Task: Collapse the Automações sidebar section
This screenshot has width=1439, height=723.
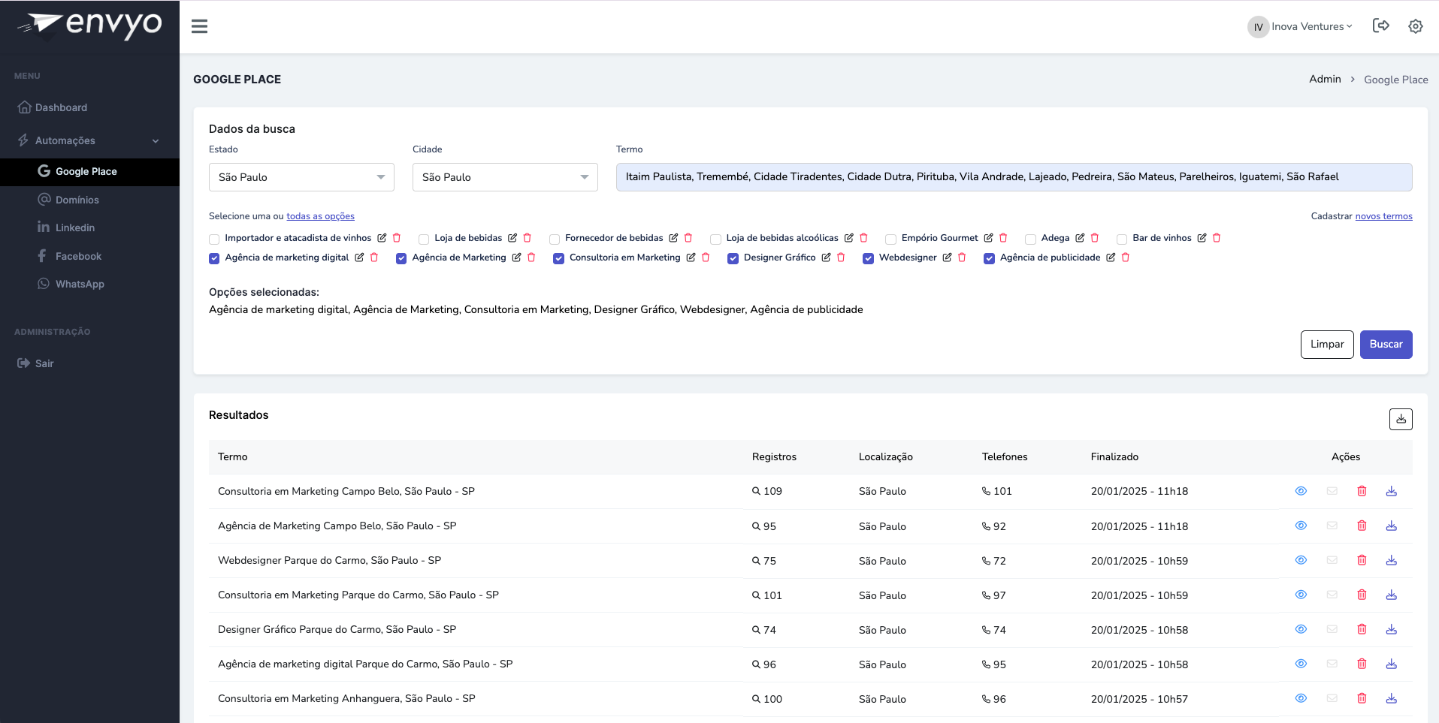Action: click(x=89, y=140)
